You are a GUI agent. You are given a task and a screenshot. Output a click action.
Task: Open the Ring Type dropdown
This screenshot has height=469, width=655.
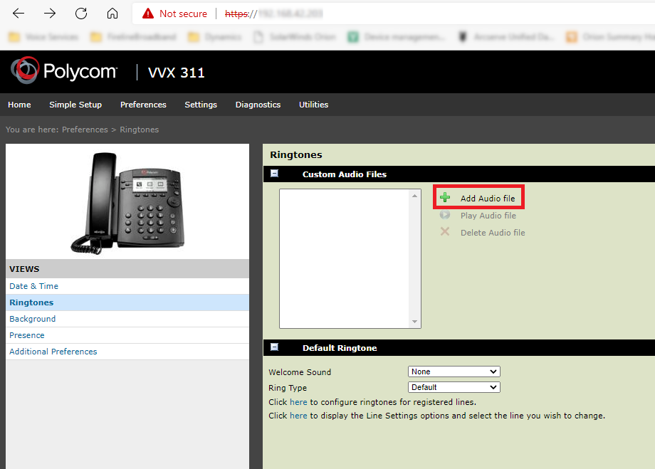click(x=454, y=387)
